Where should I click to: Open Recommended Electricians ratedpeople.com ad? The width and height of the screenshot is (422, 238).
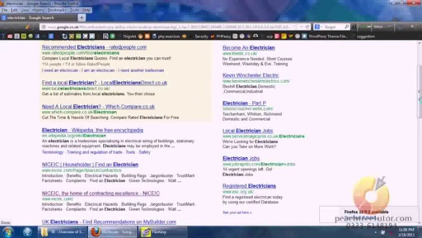coord(94,47)
